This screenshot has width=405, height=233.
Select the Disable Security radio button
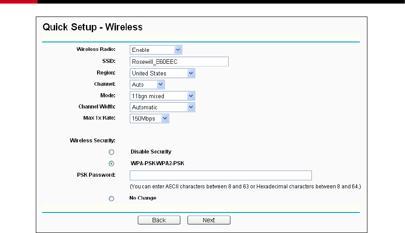[x=111, y=152]
